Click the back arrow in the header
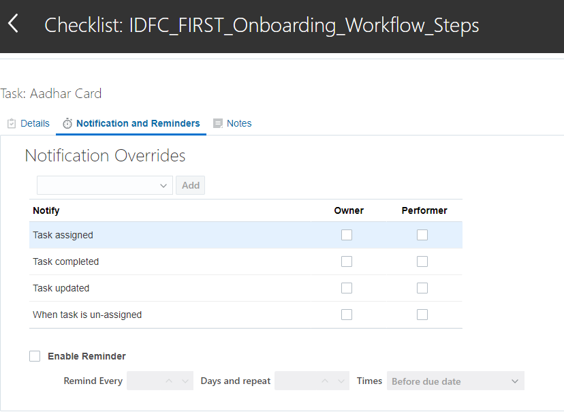 coord(14,23)
